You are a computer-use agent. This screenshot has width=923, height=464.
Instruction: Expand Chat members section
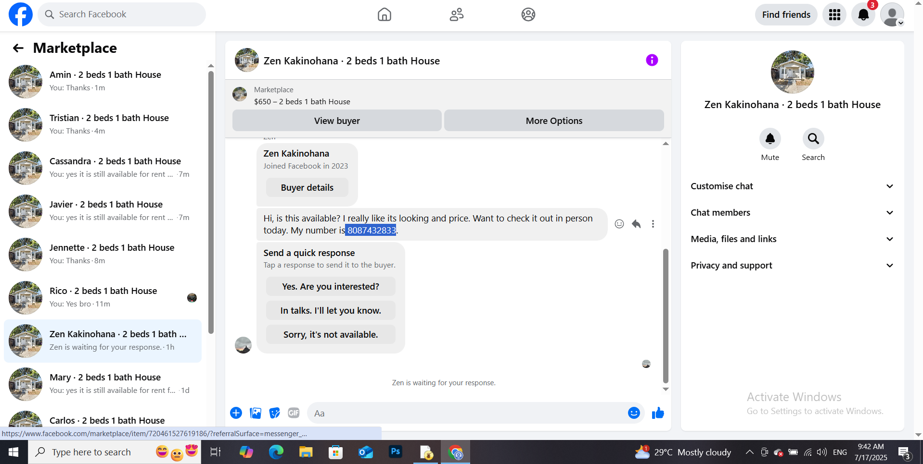[792, 213]
